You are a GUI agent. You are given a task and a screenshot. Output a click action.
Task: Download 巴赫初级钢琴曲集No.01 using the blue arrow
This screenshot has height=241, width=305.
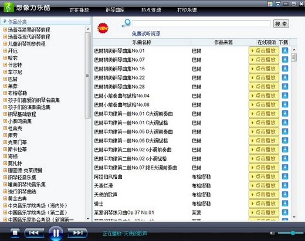click(x=285, y=50)
